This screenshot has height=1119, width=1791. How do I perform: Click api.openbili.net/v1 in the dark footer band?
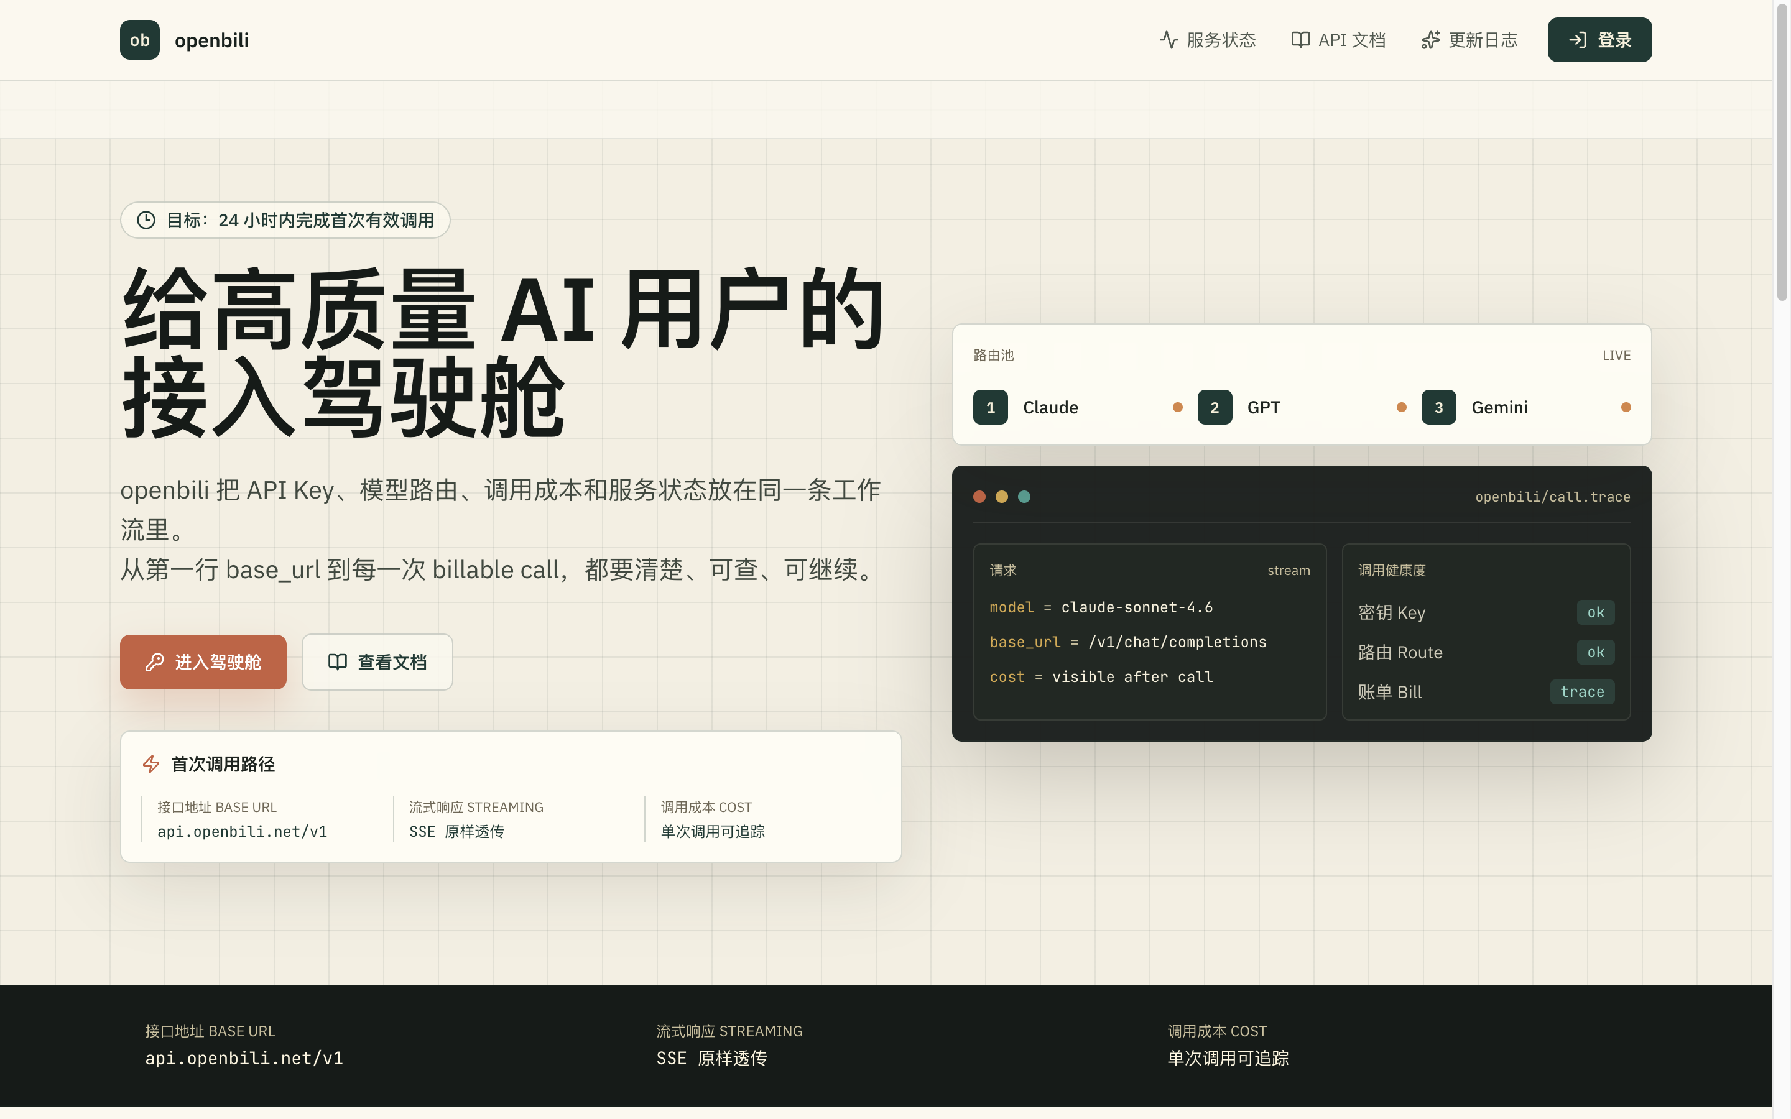point(244,1058)
